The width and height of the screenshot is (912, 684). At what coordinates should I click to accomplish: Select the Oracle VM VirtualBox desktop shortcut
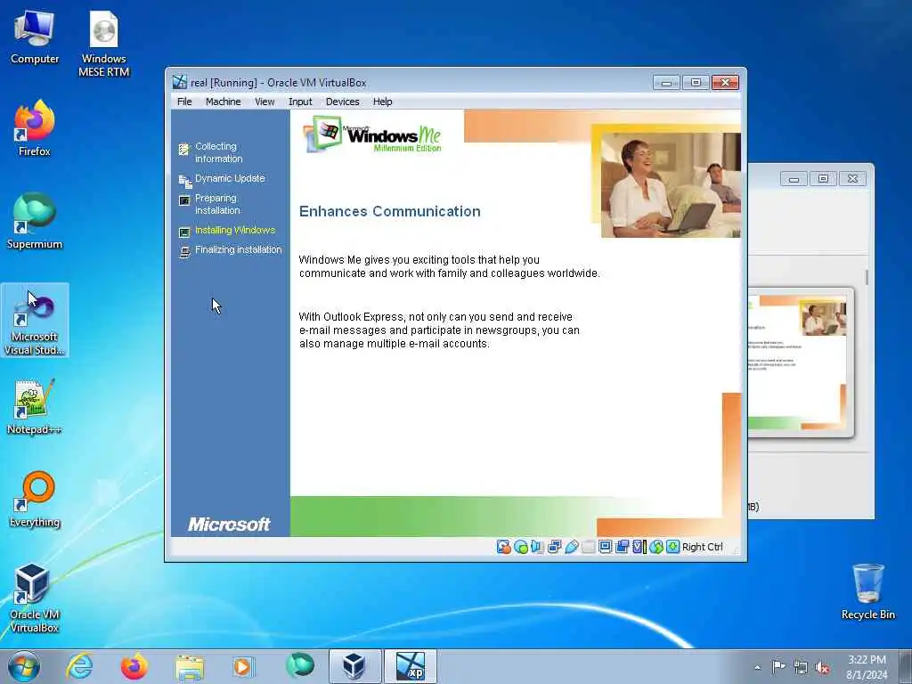click(x=35, y=598)
